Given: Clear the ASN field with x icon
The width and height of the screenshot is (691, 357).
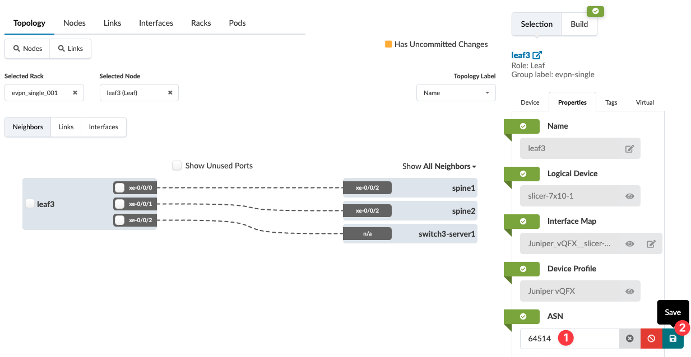Looking at the screenshot, I should 630,339.
